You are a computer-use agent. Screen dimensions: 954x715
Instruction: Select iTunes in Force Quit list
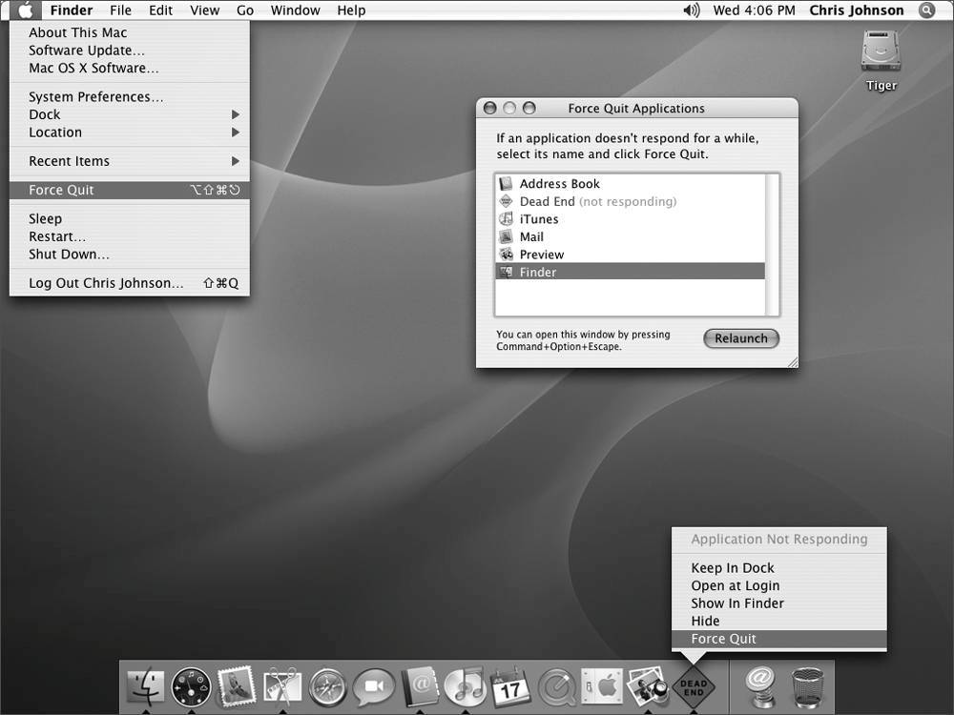(x=631, y=219)
